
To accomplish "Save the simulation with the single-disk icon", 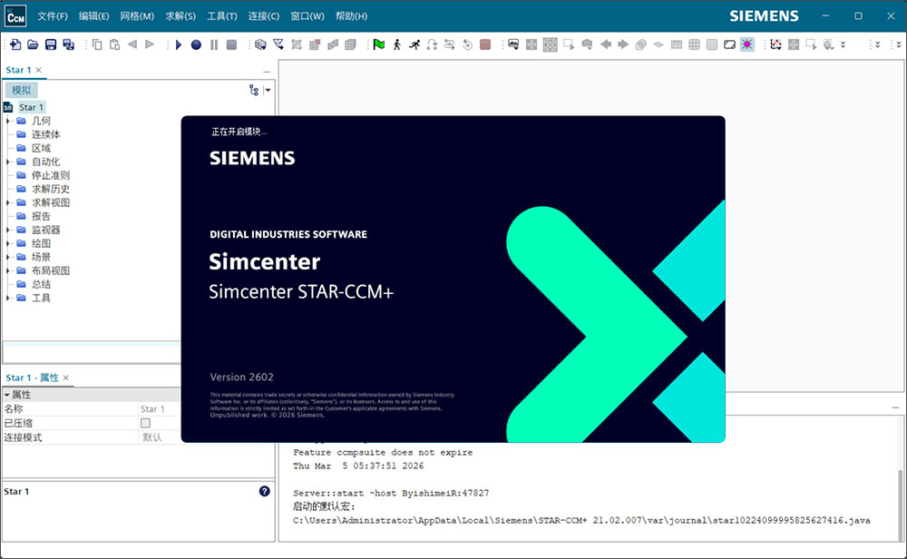I will point(51,44).
